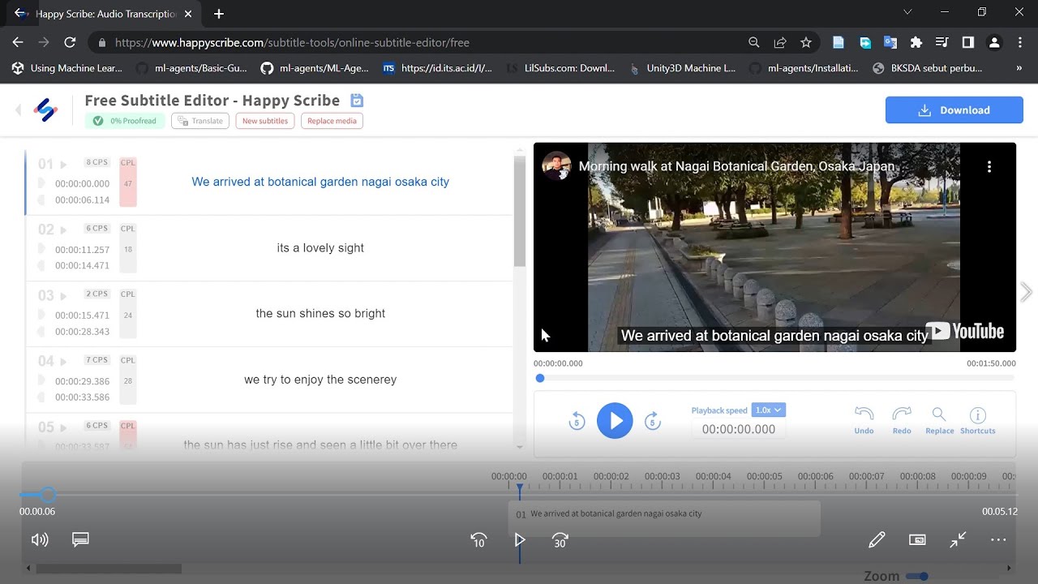Open the Extensions puzzle icon
This screenshot has width=1038, height=584.
pyautogui.click(x=916, y=42)
